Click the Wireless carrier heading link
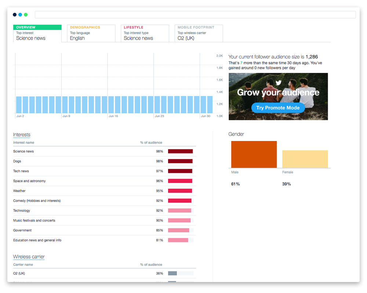The image size is (367, 293). pyautogui.click(x=29, y=257)
